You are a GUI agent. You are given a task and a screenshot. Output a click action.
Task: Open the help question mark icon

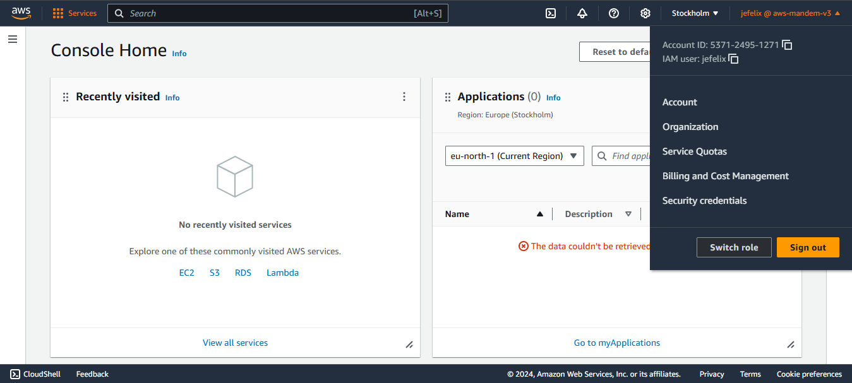coord(614,13)
